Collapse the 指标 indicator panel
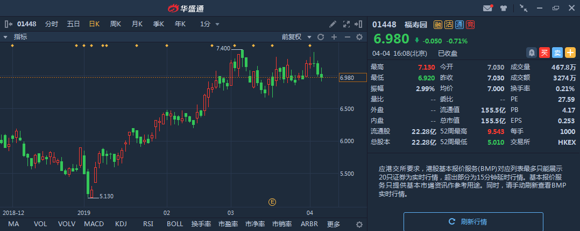Image resolution: width=580 pixels, height=231 pixels. (x=5, y=37)
